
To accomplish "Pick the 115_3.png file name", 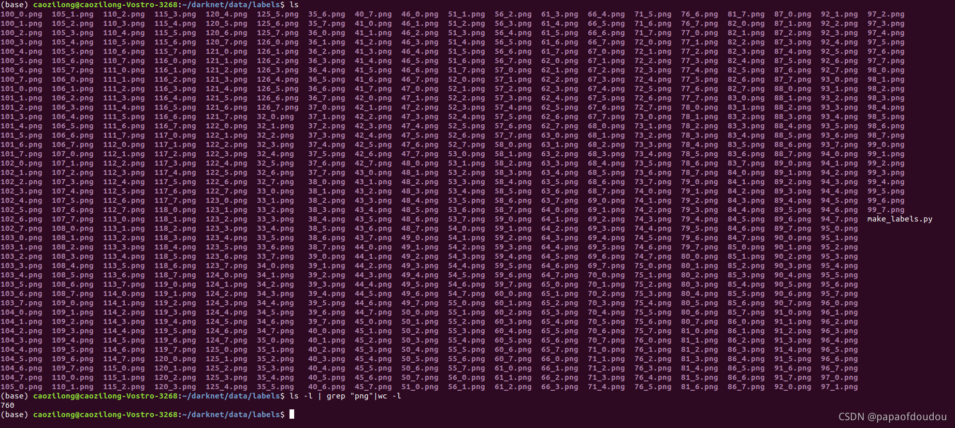I will click(175, 14).
